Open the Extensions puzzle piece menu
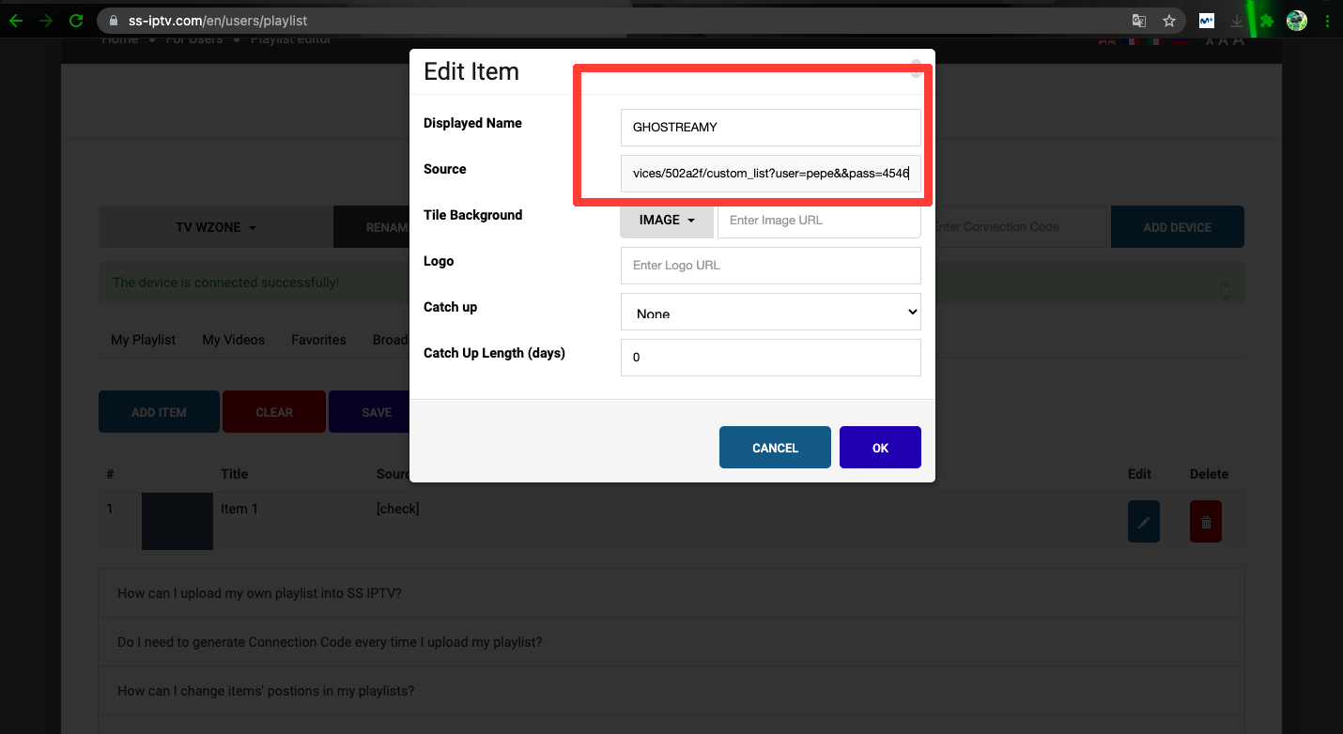1343x734 pixels. [x=1267, y=20]
